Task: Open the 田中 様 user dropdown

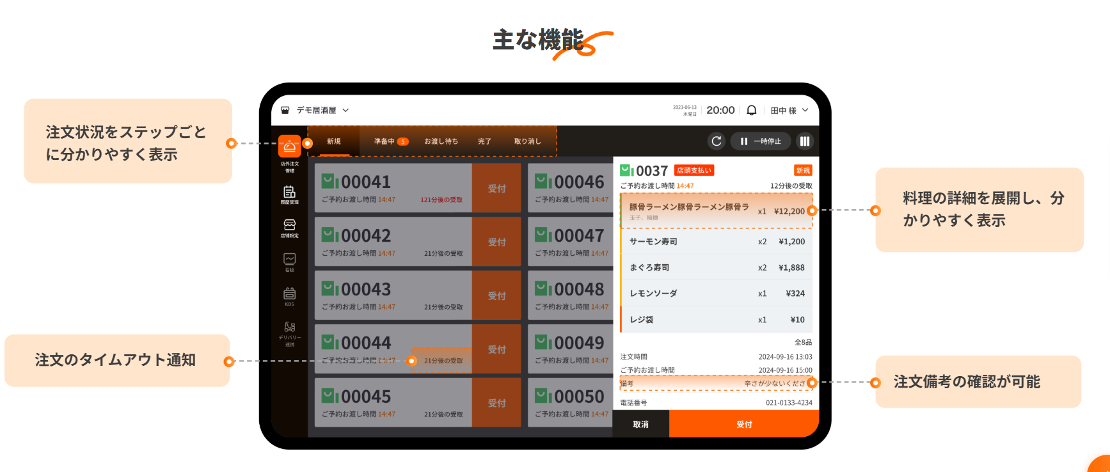Action: (789, 110)
